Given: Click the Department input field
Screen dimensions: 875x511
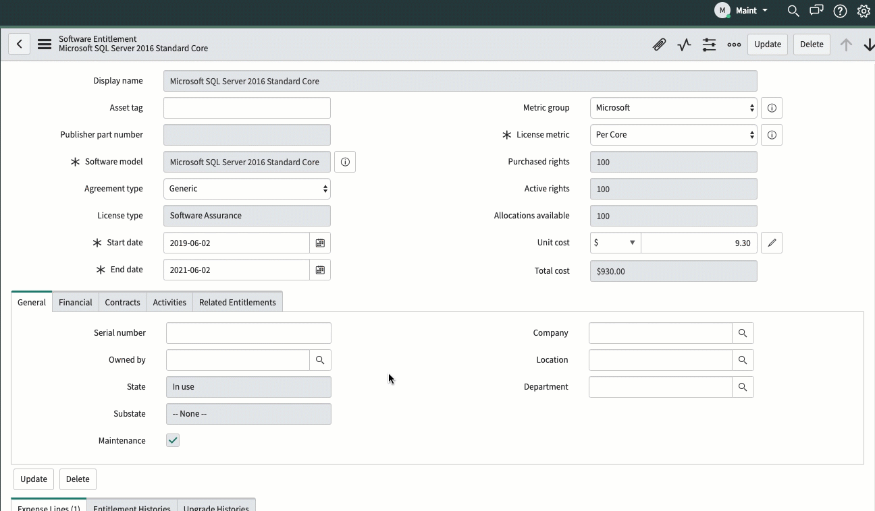Looking at the screenshot, I should pyautogui.click(x=660, y=387).
